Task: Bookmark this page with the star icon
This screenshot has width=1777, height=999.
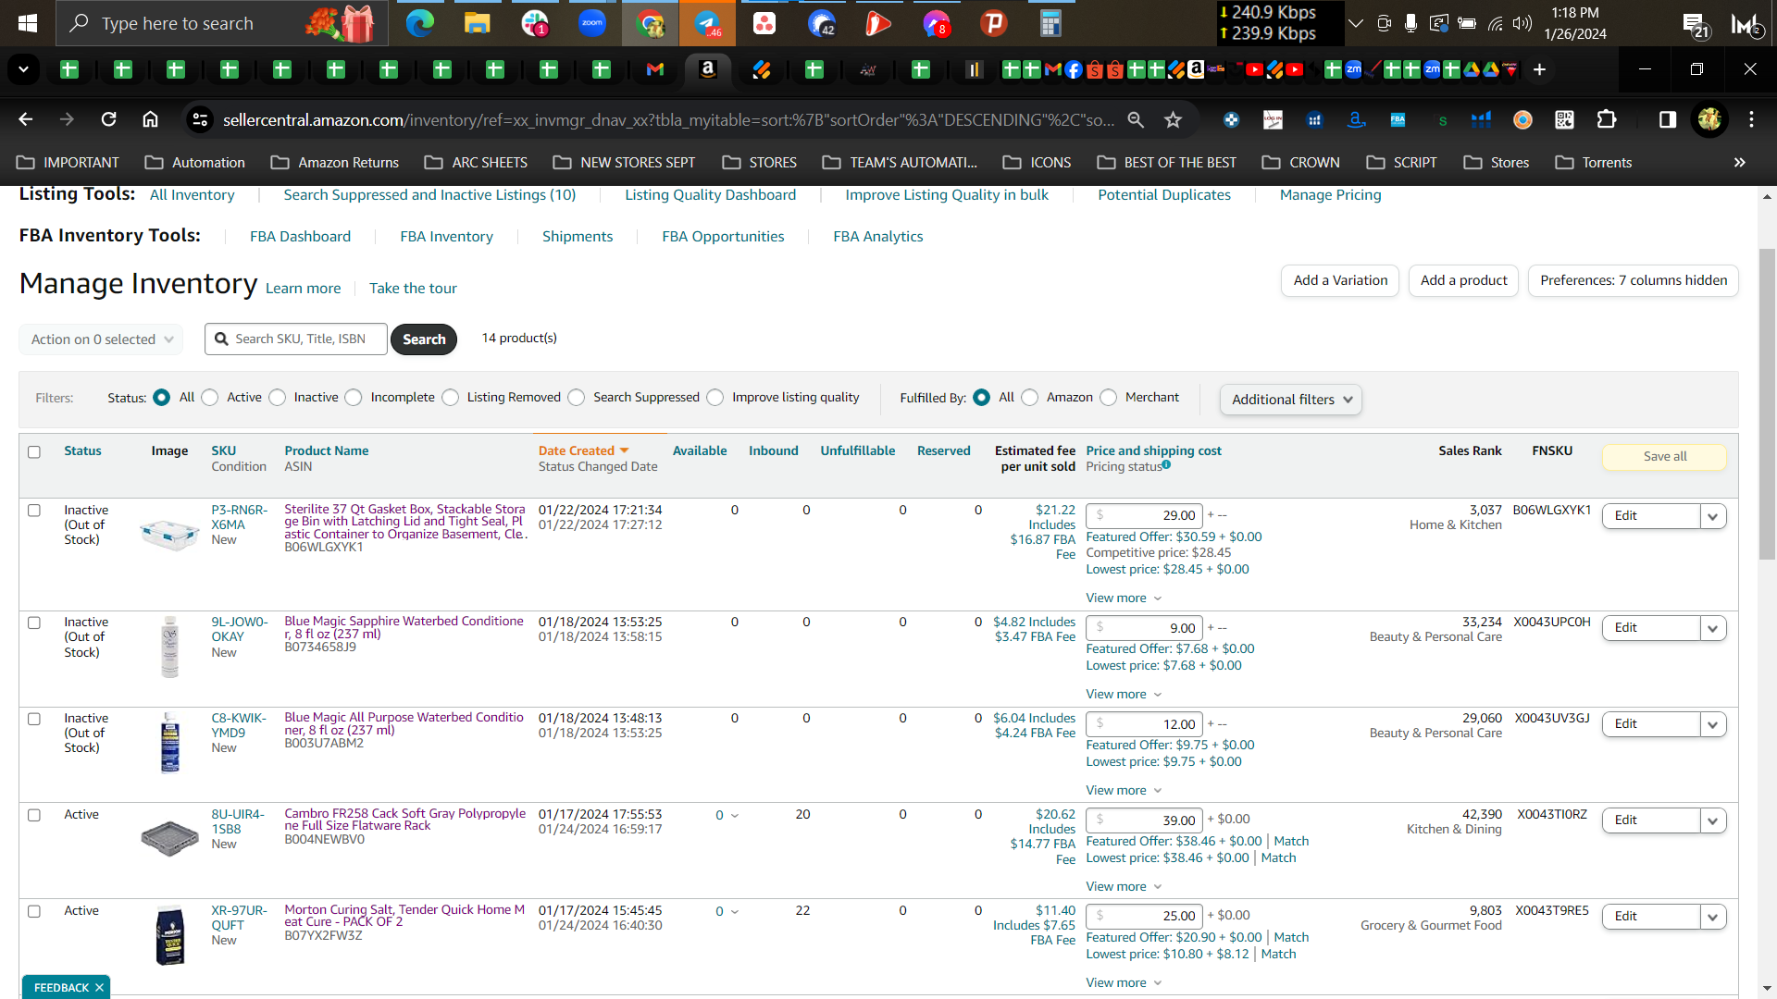Action: (1174, 119)
